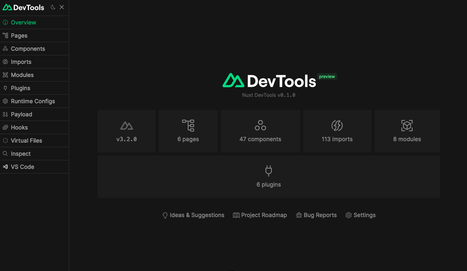Viewport: 467px width, 271px height.
Task: Select the Pages icon in the sidebar
Action: (x=5, y=35)
